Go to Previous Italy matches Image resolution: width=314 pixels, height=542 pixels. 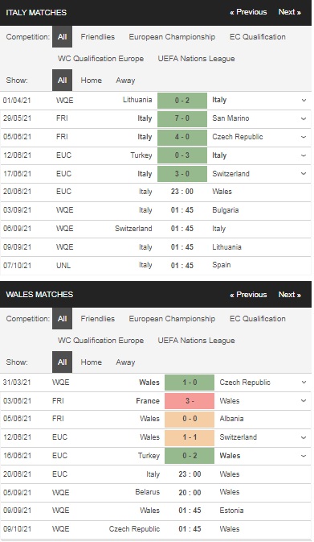coord(248,12)
